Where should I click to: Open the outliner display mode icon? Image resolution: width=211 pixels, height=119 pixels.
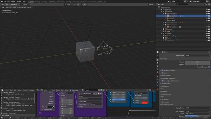tap(163, 4)
